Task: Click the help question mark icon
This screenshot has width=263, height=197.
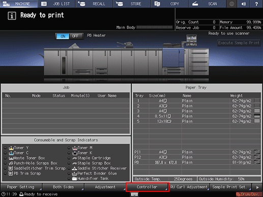Action: (256, 4)
